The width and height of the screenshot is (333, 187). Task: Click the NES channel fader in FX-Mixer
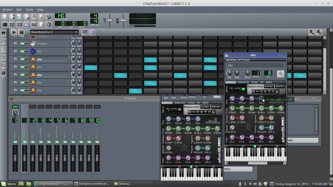click(x=33, y=158)
